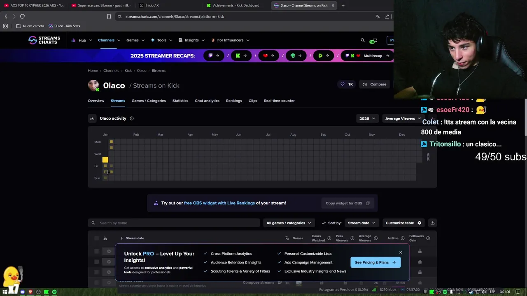Switch to the Overview tab
The width and height of the screenshot is (527, 296).
tap(96, 101)
